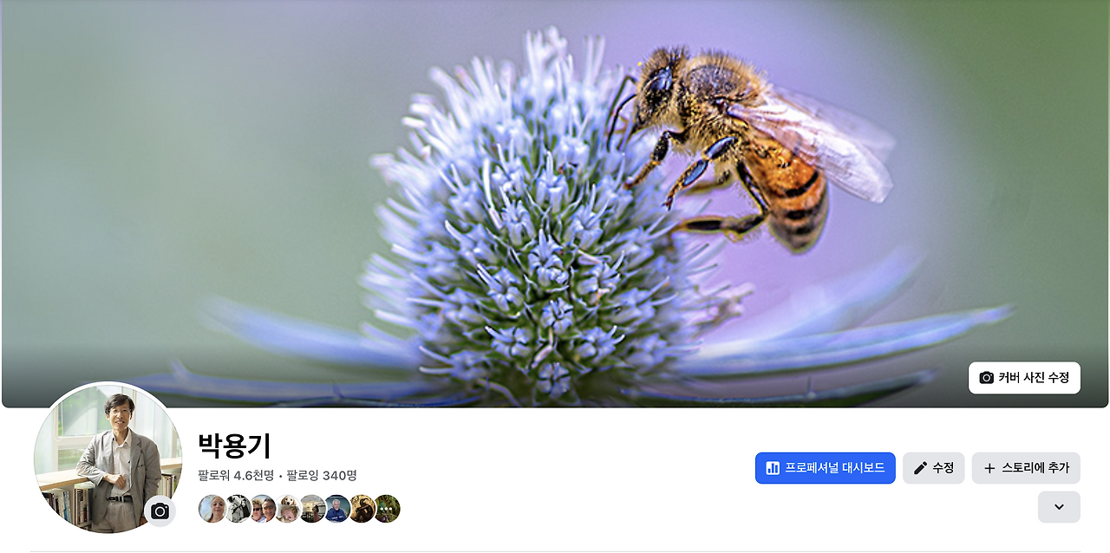Click the camera icon in the cover photo button
The image size is (1110, 553).
pyautogui.click(x=986, y=378)
